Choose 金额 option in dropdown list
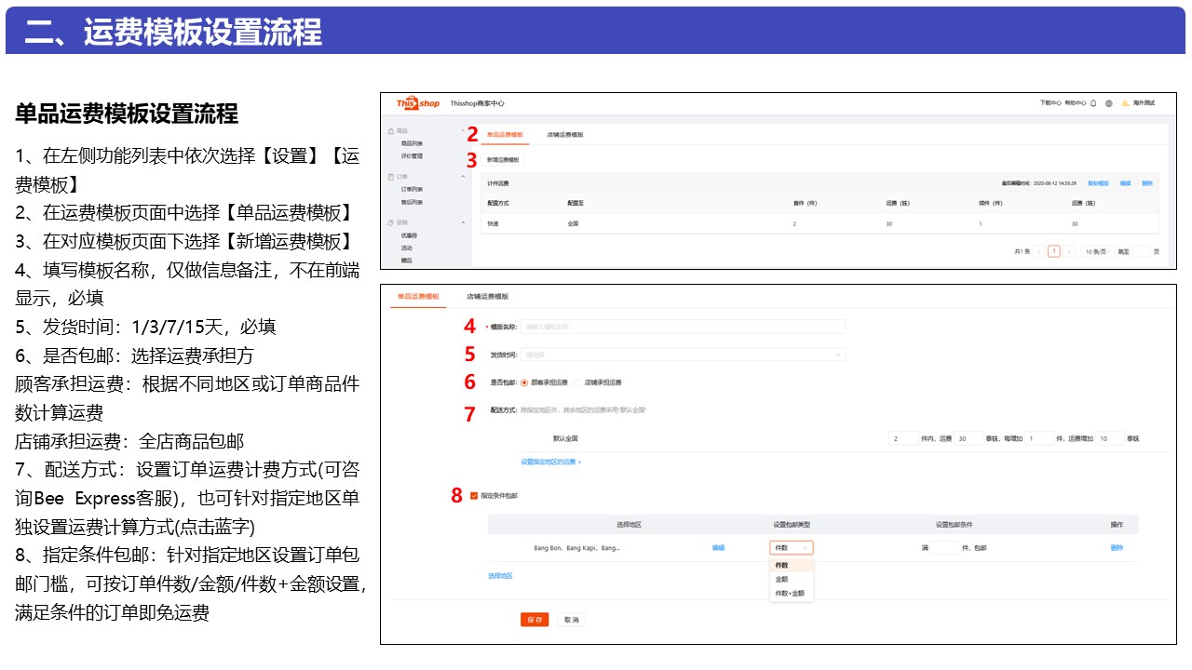The image size is (1192, 670). [792, 579]
